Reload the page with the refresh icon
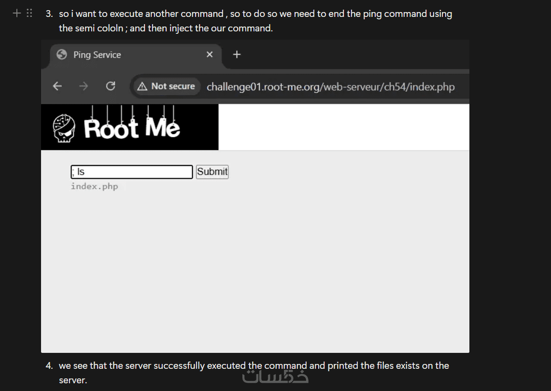 [111, 86]
